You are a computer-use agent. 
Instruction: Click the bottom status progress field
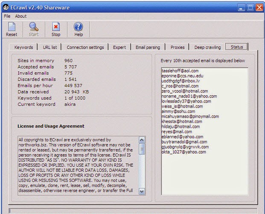pyautogui.click(x=133, y=211)
